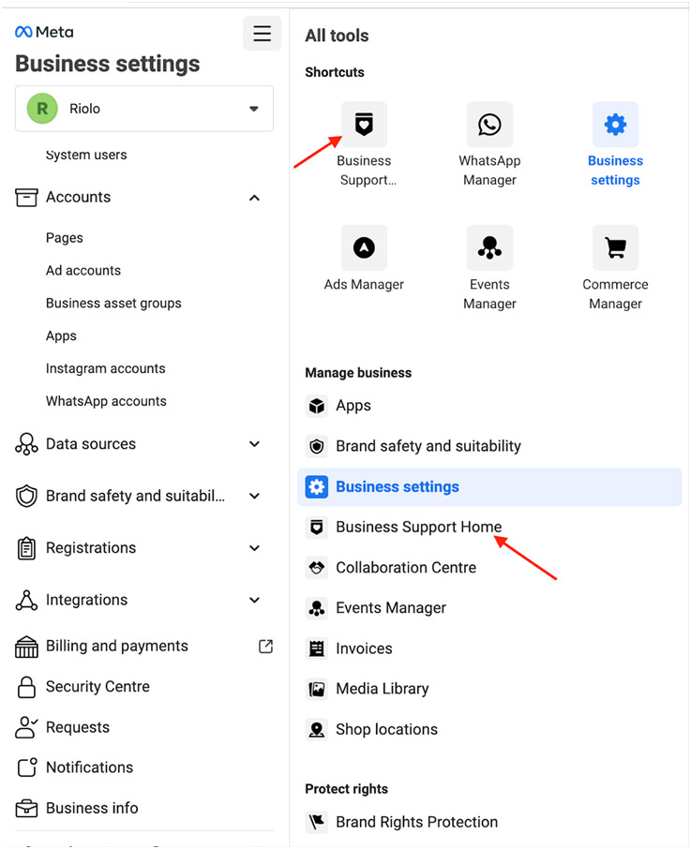Click Shop locations pin icon

(317, 729)
